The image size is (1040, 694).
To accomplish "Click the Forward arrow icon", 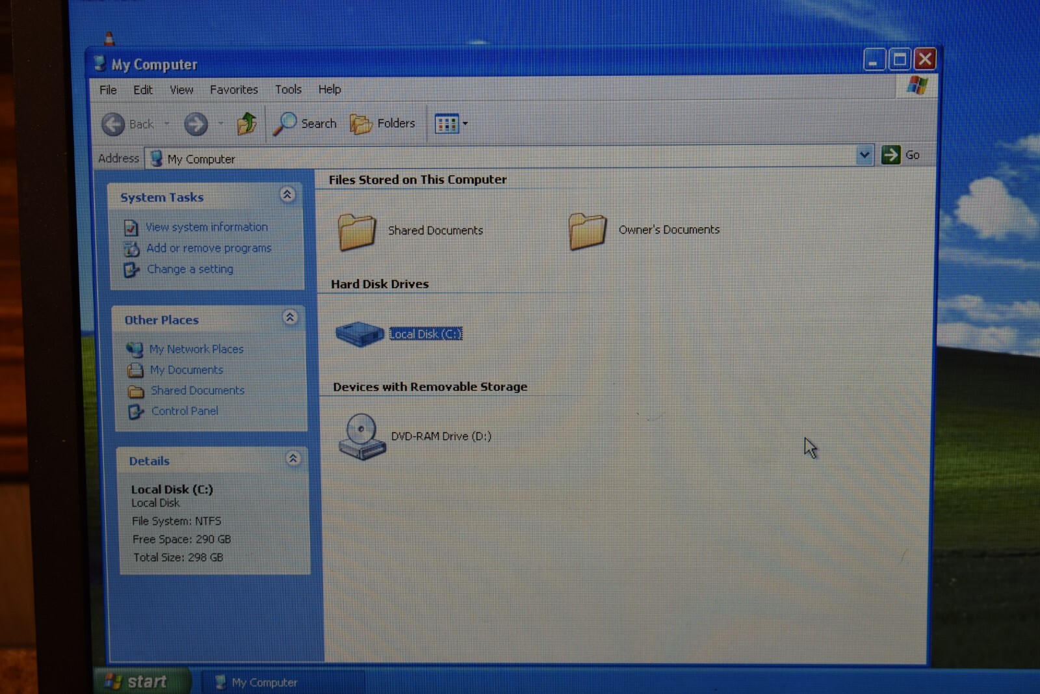I will pos(196,124).
